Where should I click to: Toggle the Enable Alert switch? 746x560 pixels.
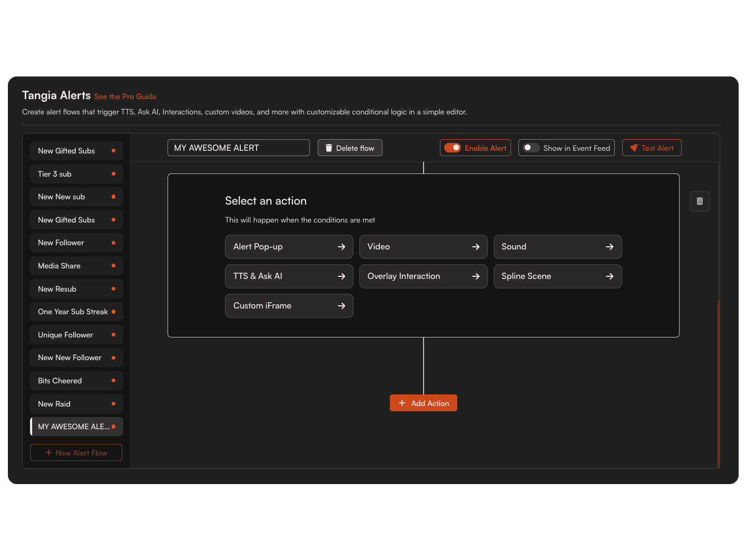453,148
